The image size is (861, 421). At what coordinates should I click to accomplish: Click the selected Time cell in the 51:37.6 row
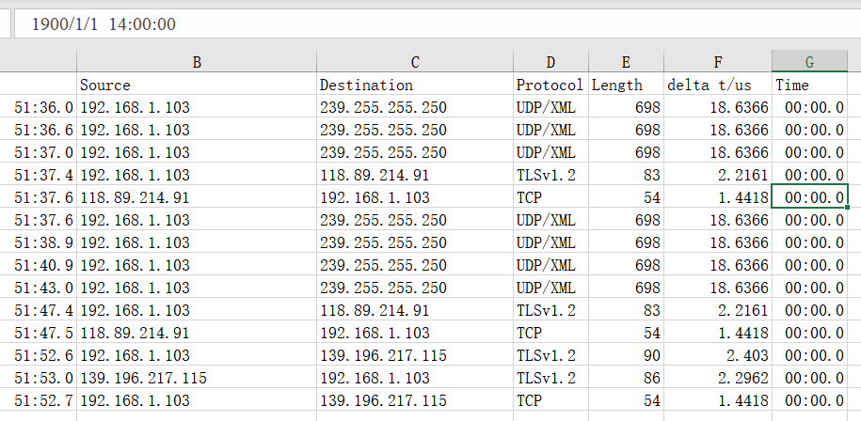[x=809, y=197]
